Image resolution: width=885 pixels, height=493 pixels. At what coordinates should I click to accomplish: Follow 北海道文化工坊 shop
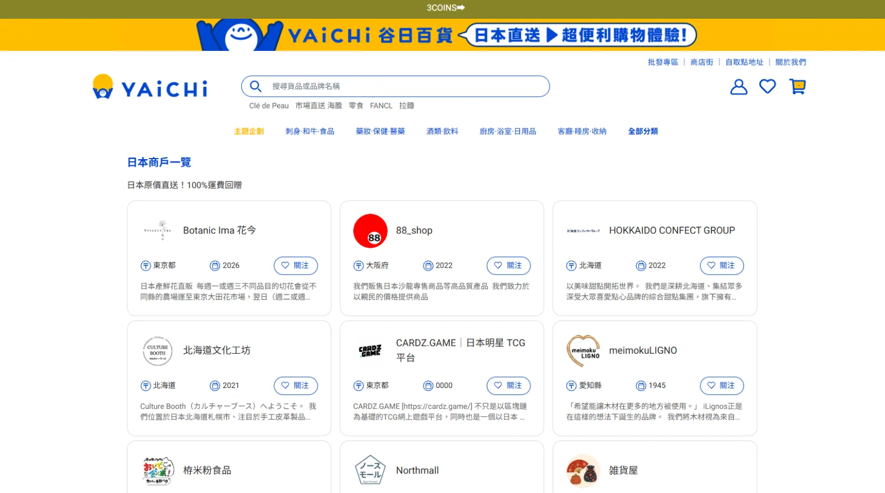click(295, 386)
